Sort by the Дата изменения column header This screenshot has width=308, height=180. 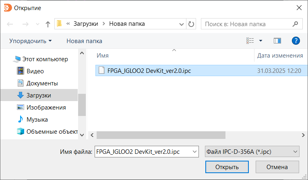tap(280, 56)
